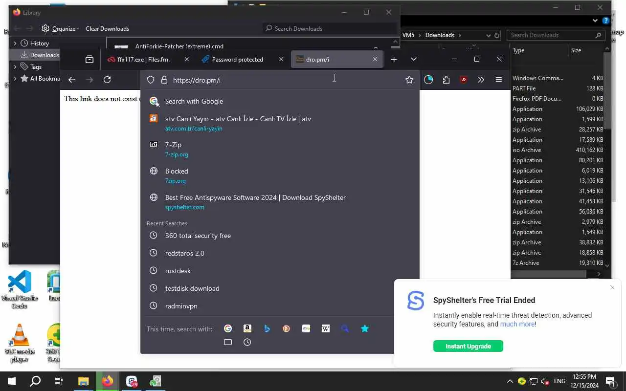This screenshot has width=626, height=391.
Task: Select recent search redstaros 2.0
Action: (x=279, y=253)
